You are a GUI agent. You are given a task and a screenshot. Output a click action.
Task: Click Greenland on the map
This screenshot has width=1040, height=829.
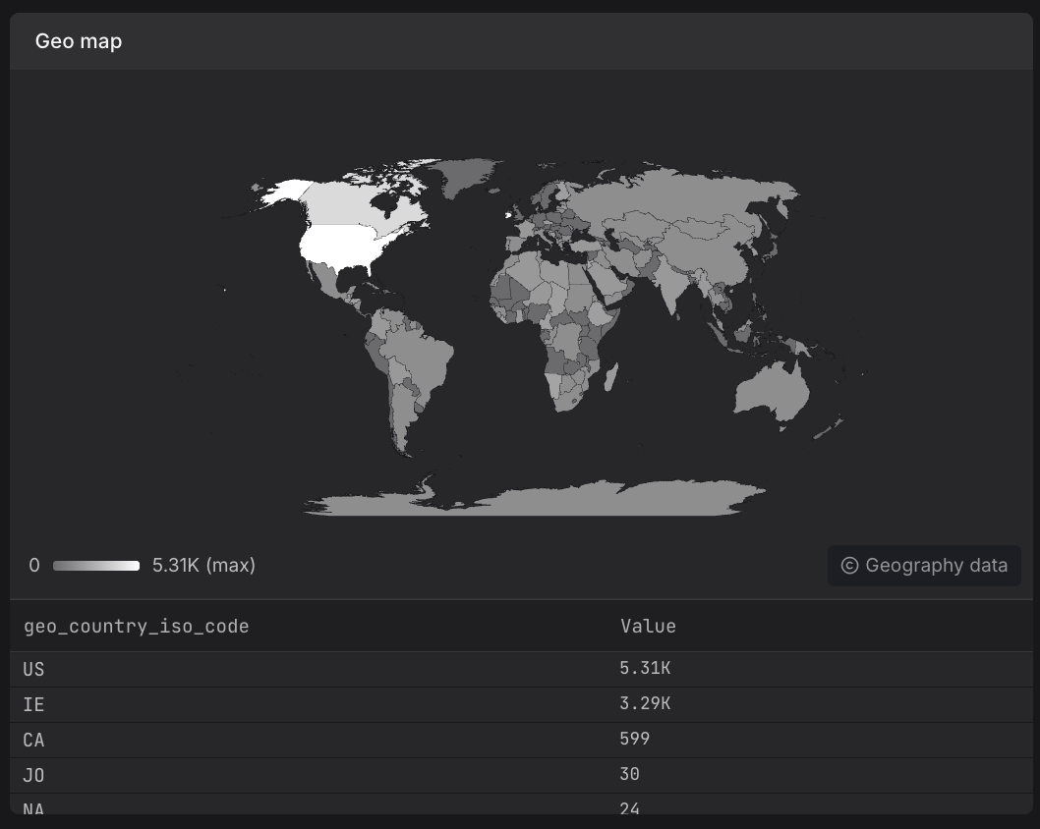(463, 178)
